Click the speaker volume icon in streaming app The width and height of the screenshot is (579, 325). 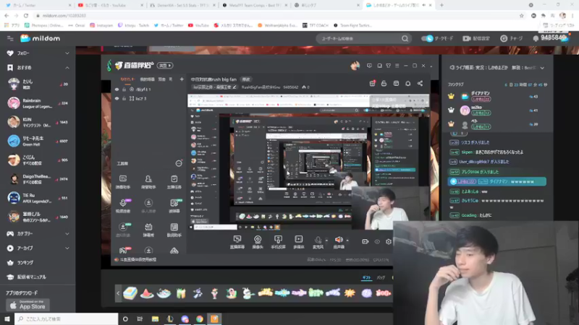point(338,240)
